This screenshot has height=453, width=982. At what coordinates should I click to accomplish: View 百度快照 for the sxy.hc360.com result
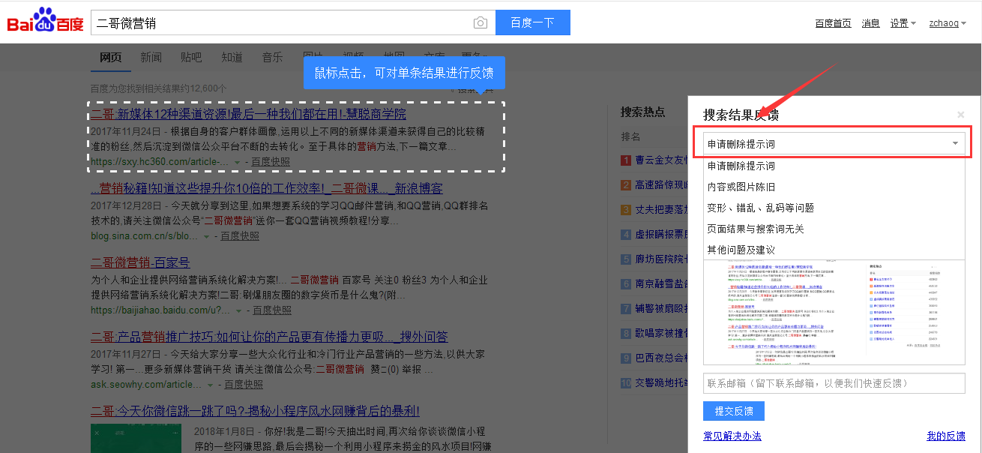271,161
